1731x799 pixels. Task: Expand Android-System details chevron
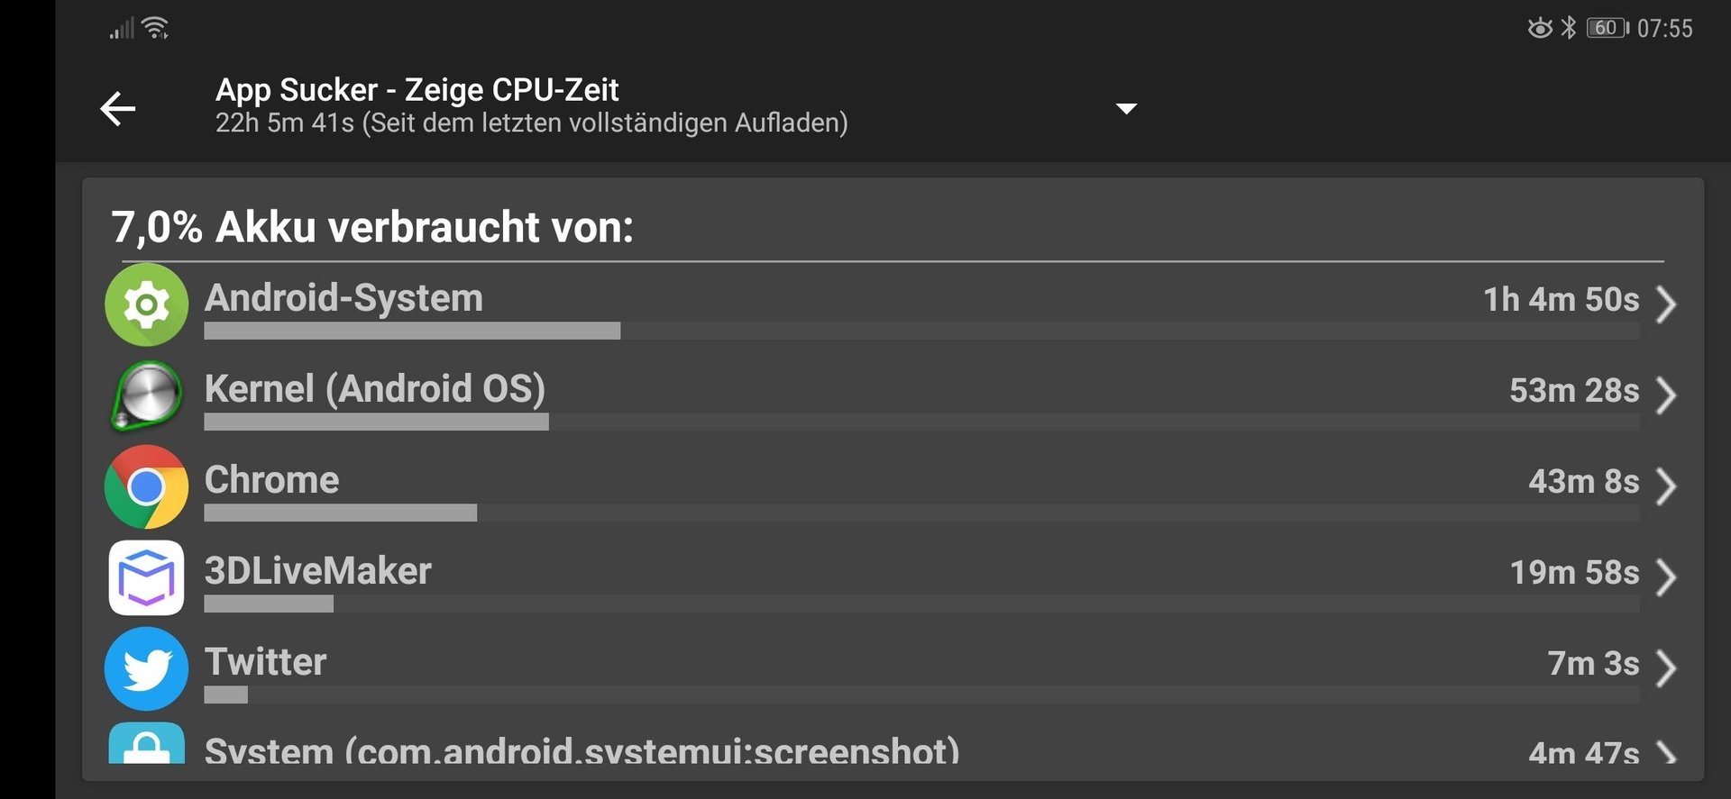tap(1666, 304)
